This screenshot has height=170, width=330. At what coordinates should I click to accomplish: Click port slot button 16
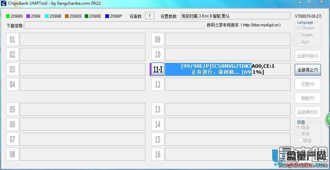[x=158, y=154]
